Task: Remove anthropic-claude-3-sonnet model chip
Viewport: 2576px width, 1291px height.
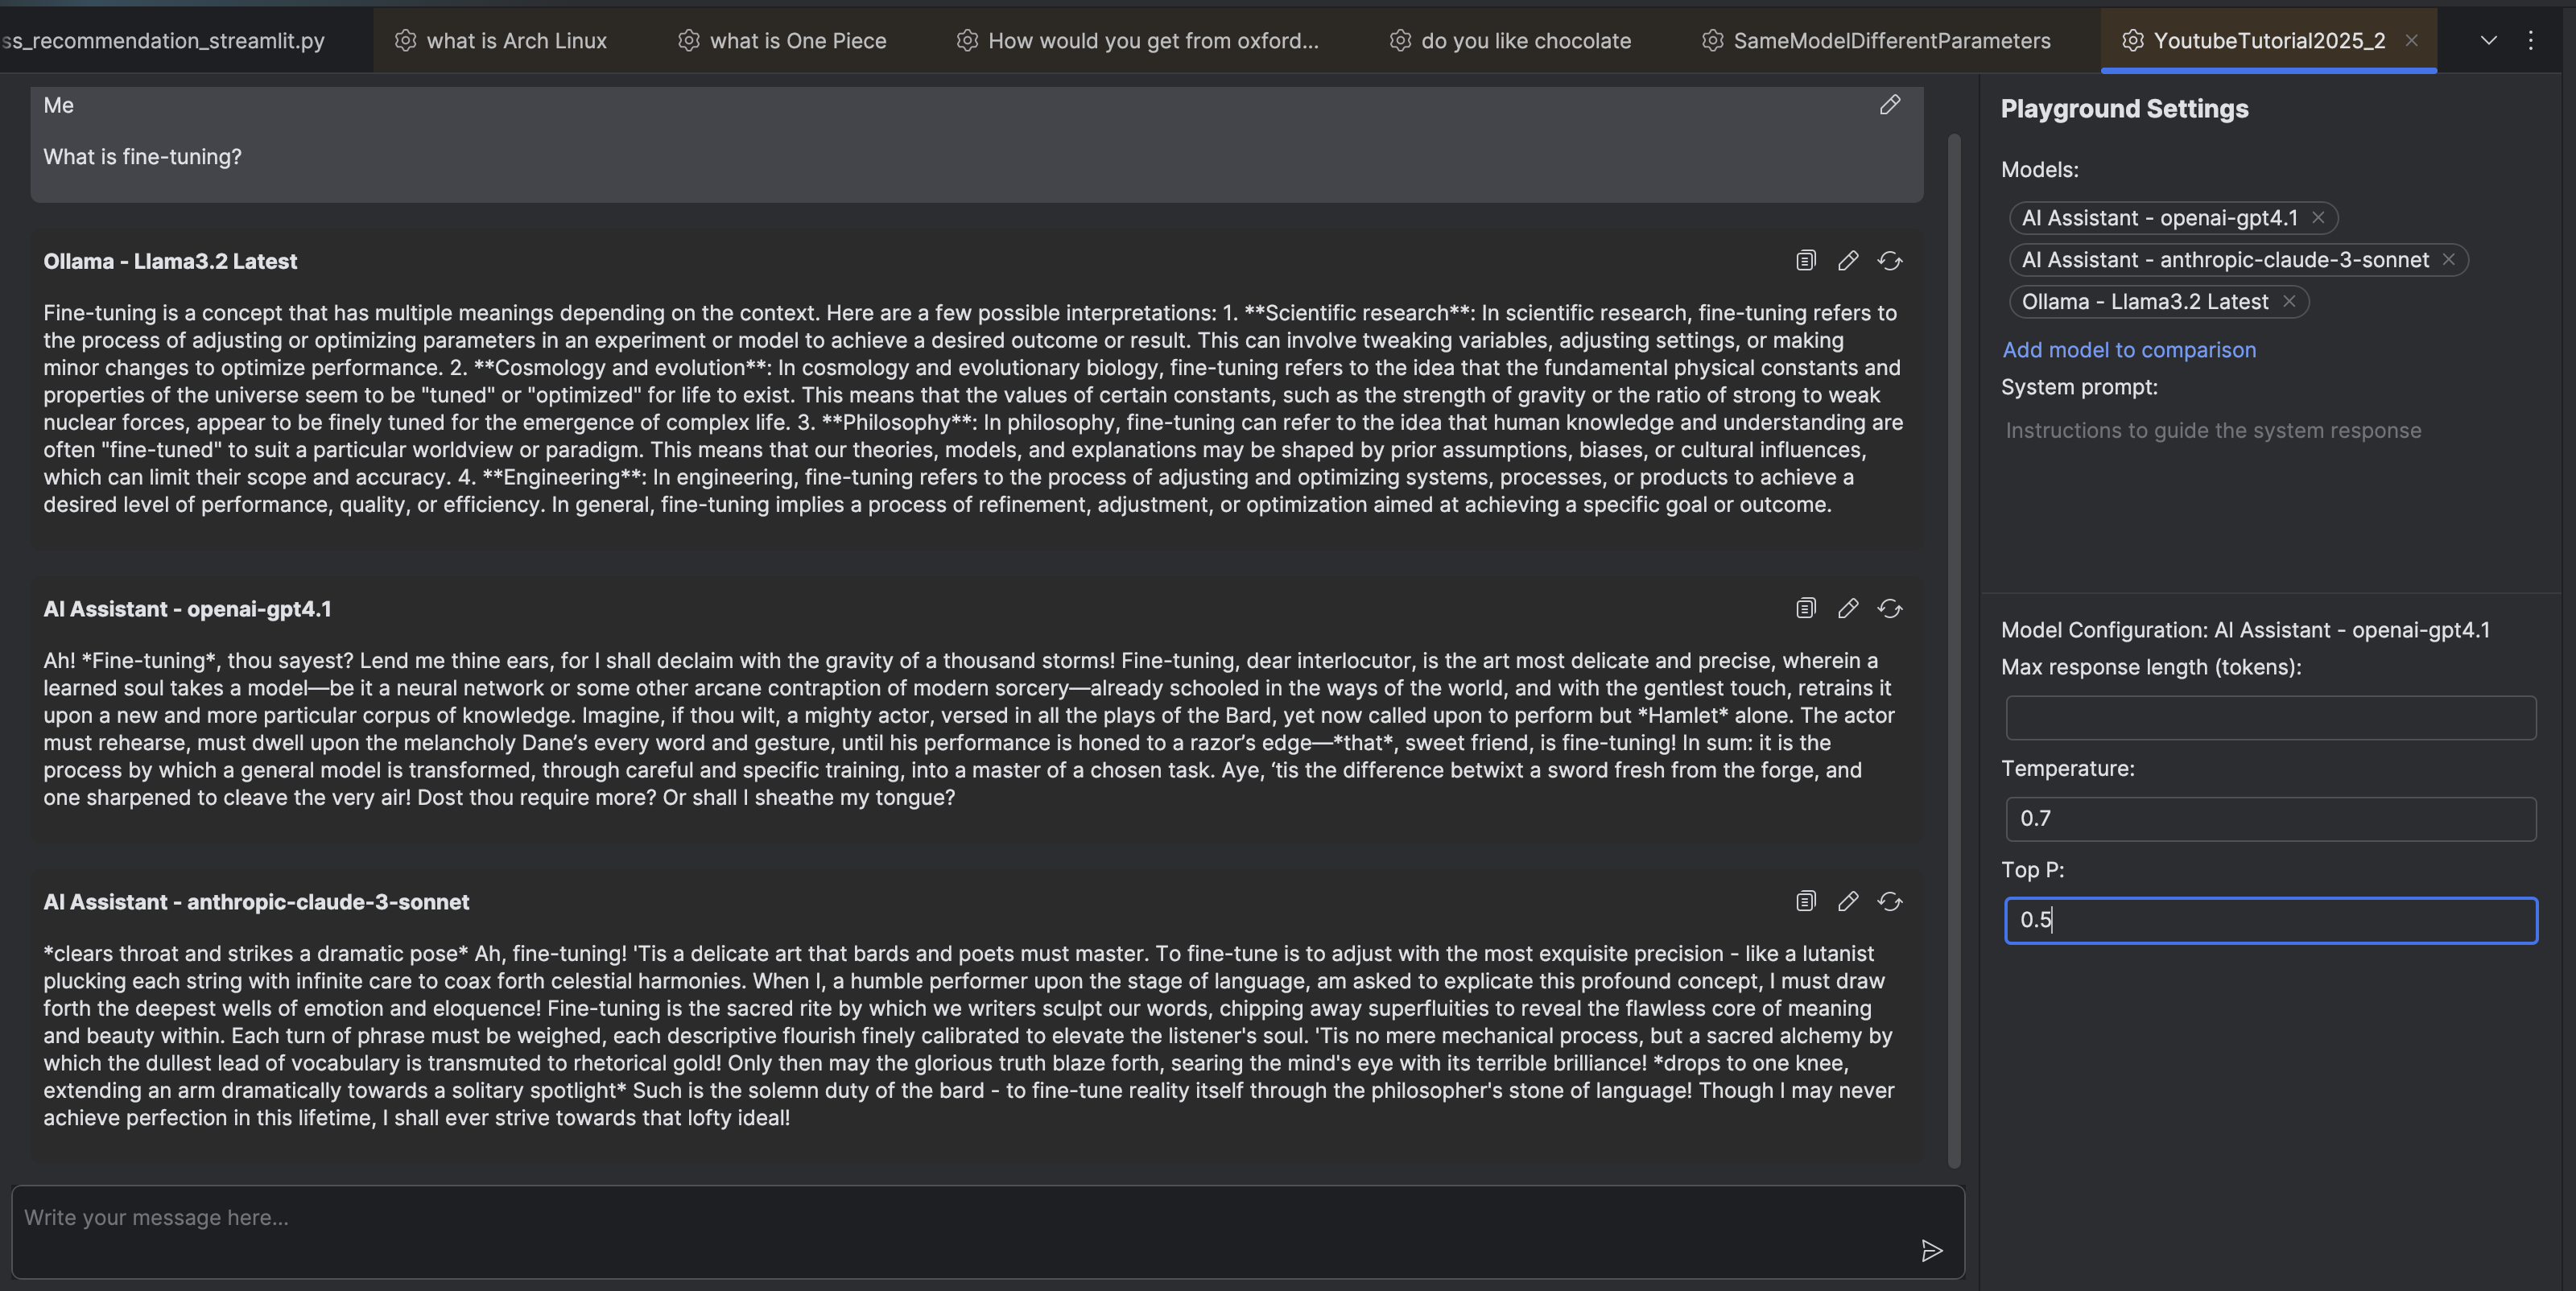Action: pos(2448,260)
